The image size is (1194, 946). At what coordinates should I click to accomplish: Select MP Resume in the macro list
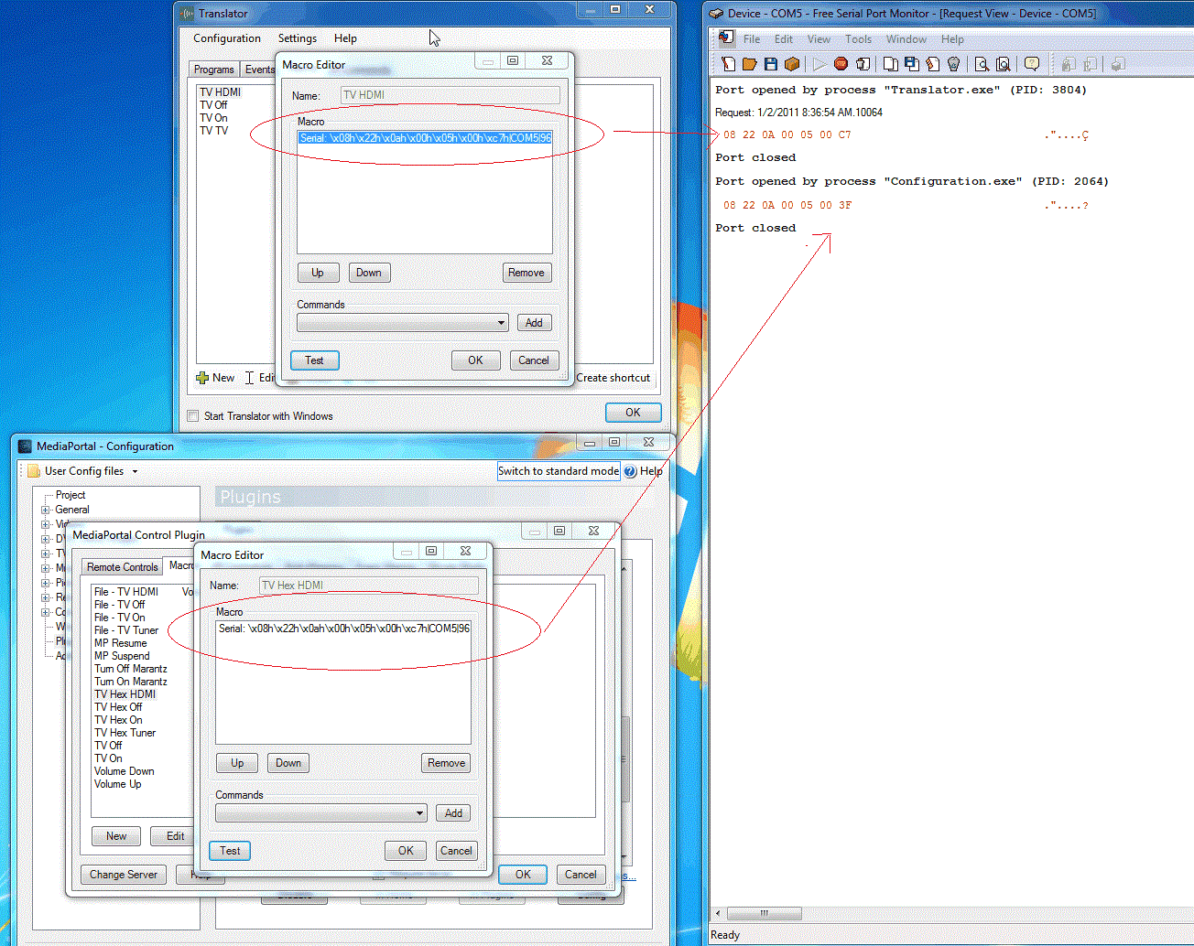pyautogui.click(x=120, y=643)
